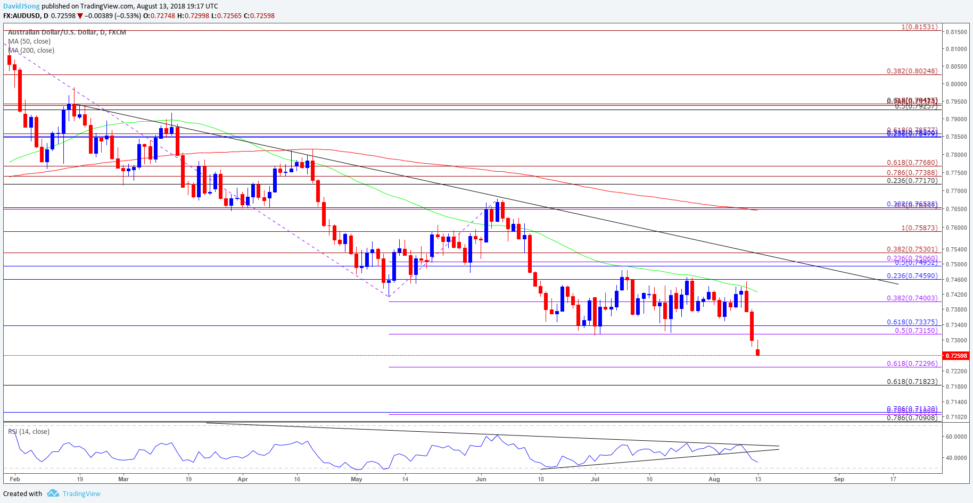
Task: Select the 0.618(0.71823) Fibonacci label
Action: coord(912,382)
